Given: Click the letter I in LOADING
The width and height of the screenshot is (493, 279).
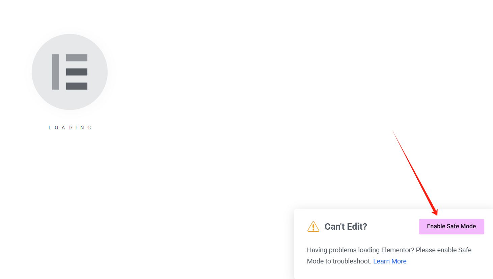Looking at the screenshot, I should (x=76, y=128).
